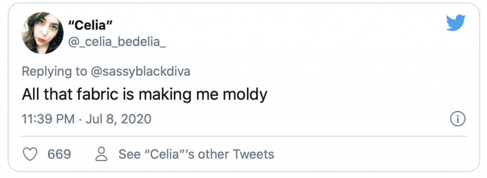487x178 pixels.
Task: Click the "Replying to" label
Action: pyautogui.click(x=54, y=72)
